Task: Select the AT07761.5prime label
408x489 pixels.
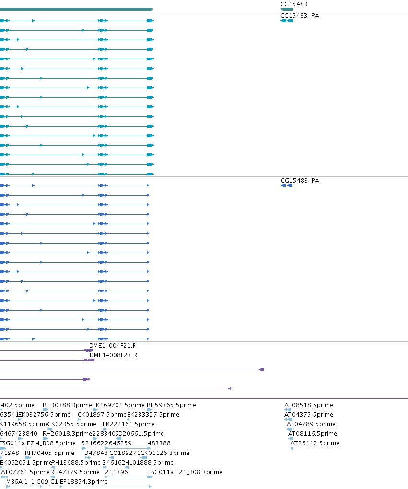Action: pos(25,472)
